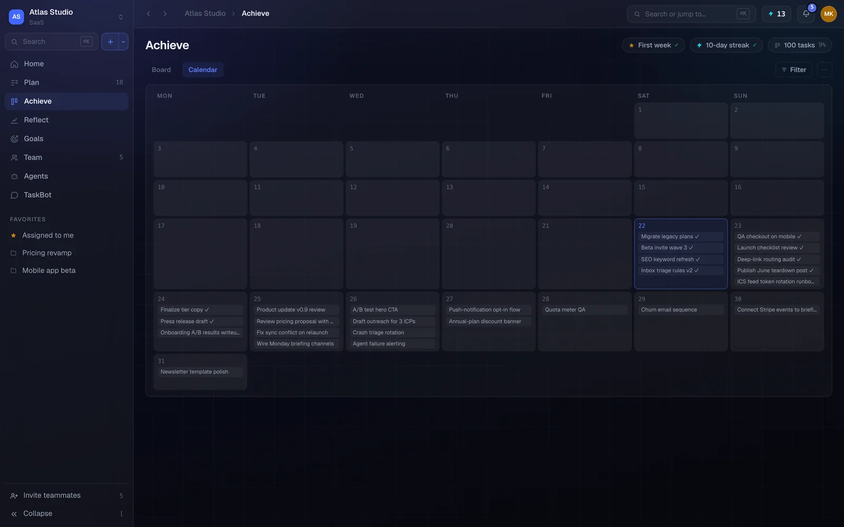
Task: Open the Filter menu
Action: click(793, 70)
